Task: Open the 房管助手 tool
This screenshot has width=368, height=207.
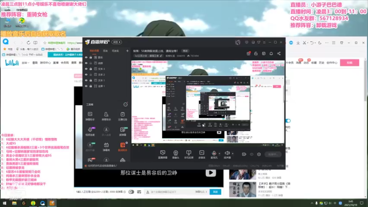Action: pos(106,116)
